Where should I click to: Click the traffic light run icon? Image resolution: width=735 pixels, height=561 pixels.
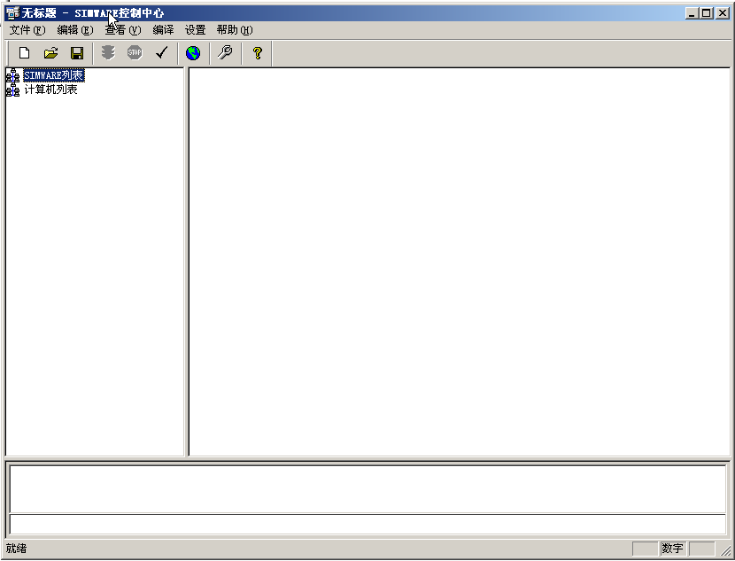(108, 53)
